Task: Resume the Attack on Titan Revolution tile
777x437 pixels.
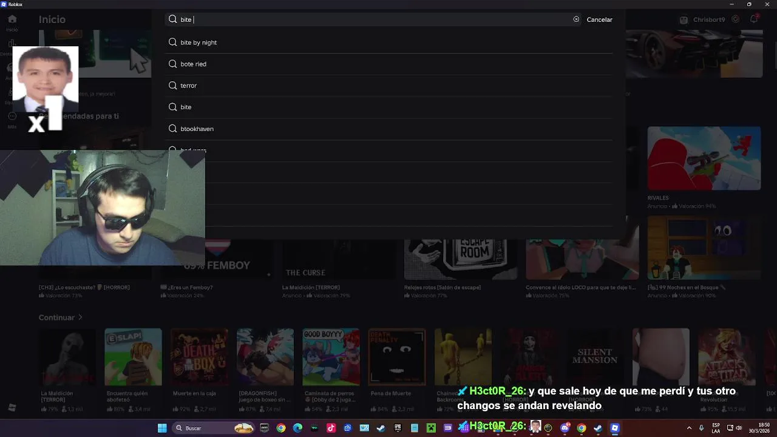Action: 727,357
